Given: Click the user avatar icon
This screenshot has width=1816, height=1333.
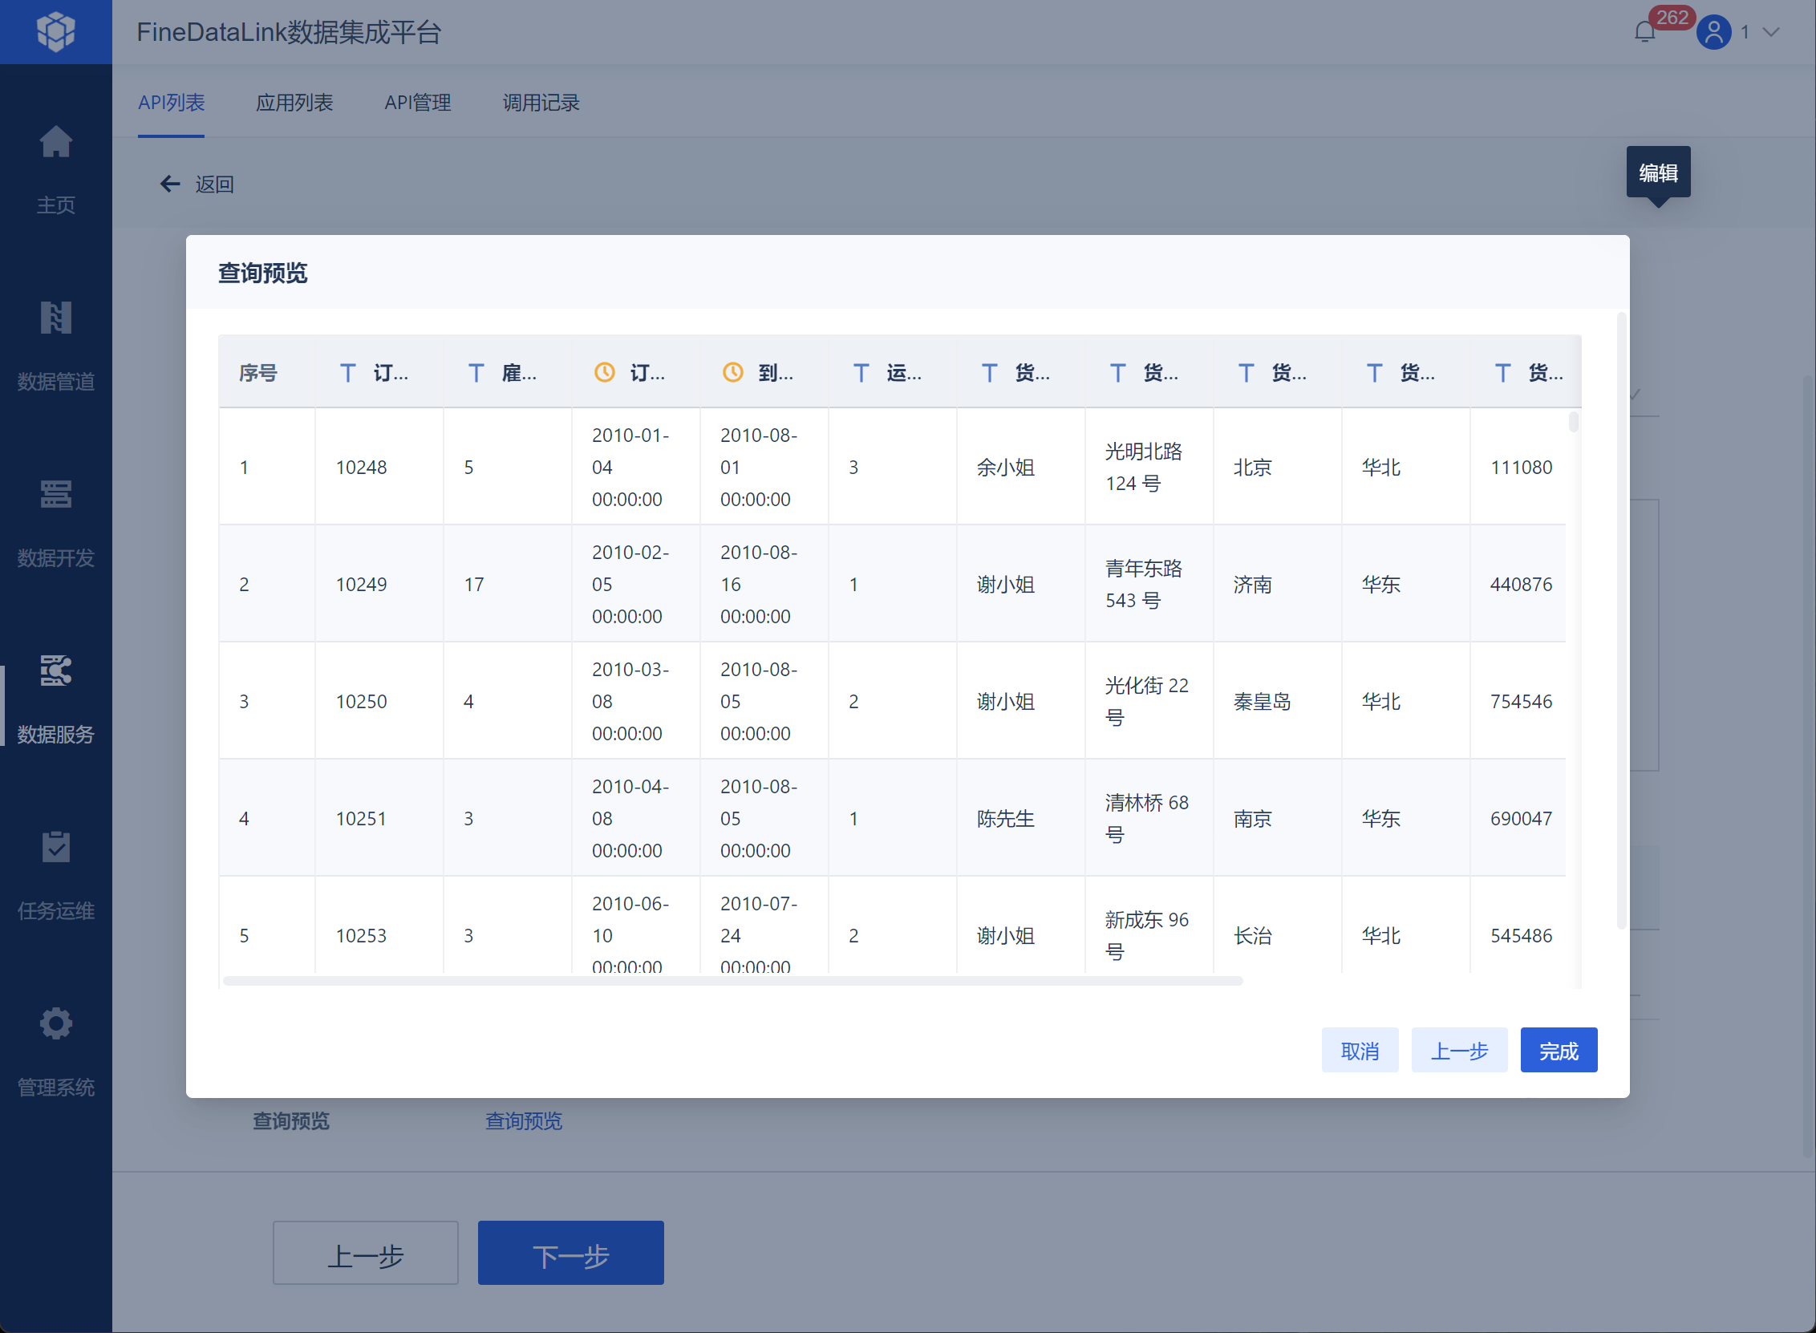Looking at the screenshot, I should [x=1713, y=32].
